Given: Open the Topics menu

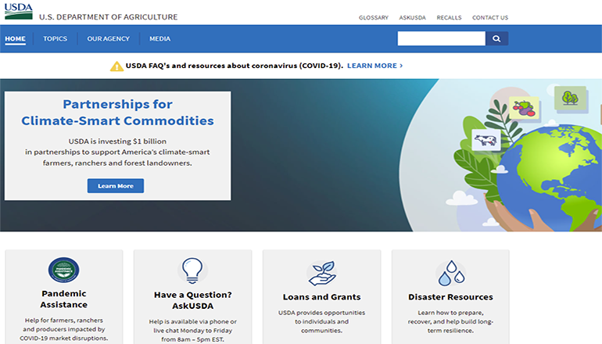Looking at the screenshot, I should click(x=56, y=39).
